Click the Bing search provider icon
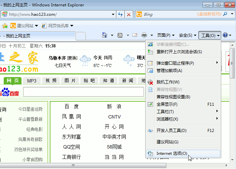236x169 pixels. [x=139, y=14]
